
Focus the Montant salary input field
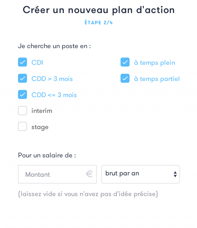(51, 174)
